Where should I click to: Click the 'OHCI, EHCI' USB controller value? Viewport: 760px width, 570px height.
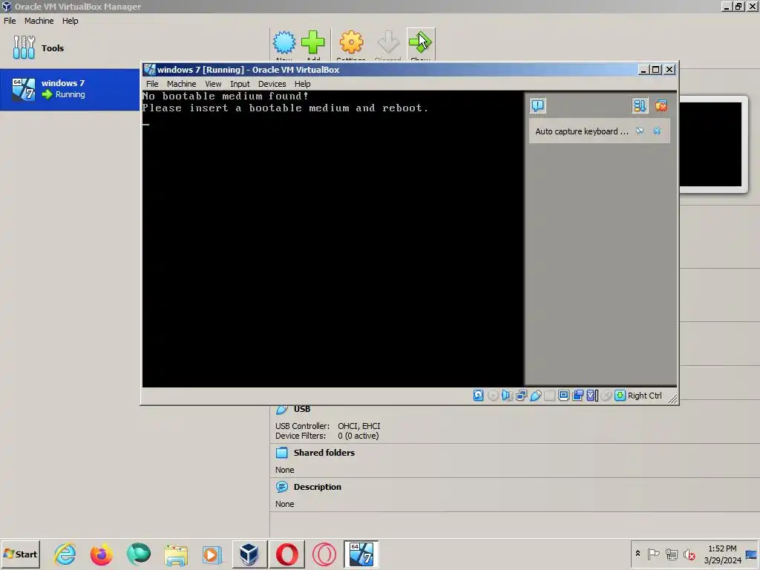[358, 426]
